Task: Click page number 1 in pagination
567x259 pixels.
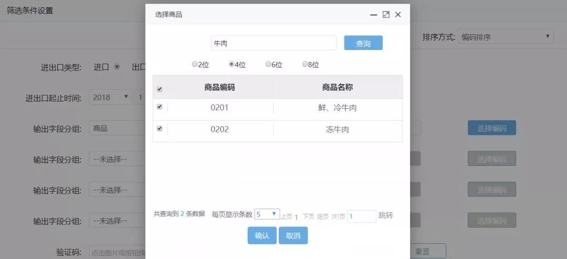Action: pos(296,217)
